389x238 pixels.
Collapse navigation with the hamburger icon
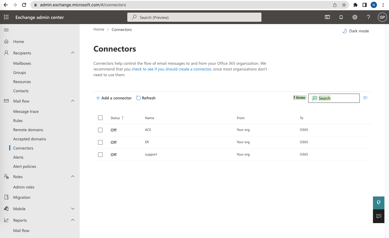(6, 30)
